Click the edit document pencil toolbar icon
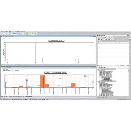 tap(7, 34)
